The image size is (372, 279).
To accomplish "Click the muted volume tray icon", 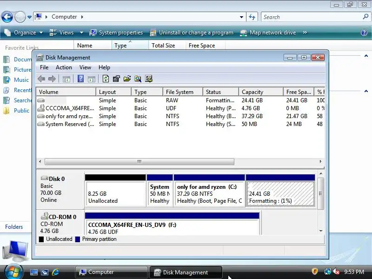I will tap(336, 271).
